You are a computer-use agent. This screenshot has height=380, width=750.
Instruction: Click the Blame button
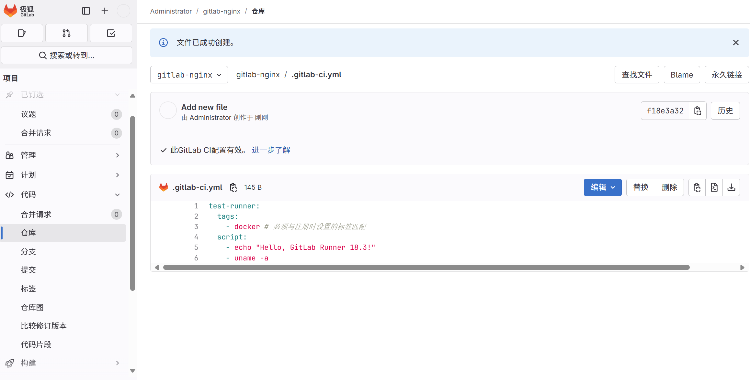[682, 75]
